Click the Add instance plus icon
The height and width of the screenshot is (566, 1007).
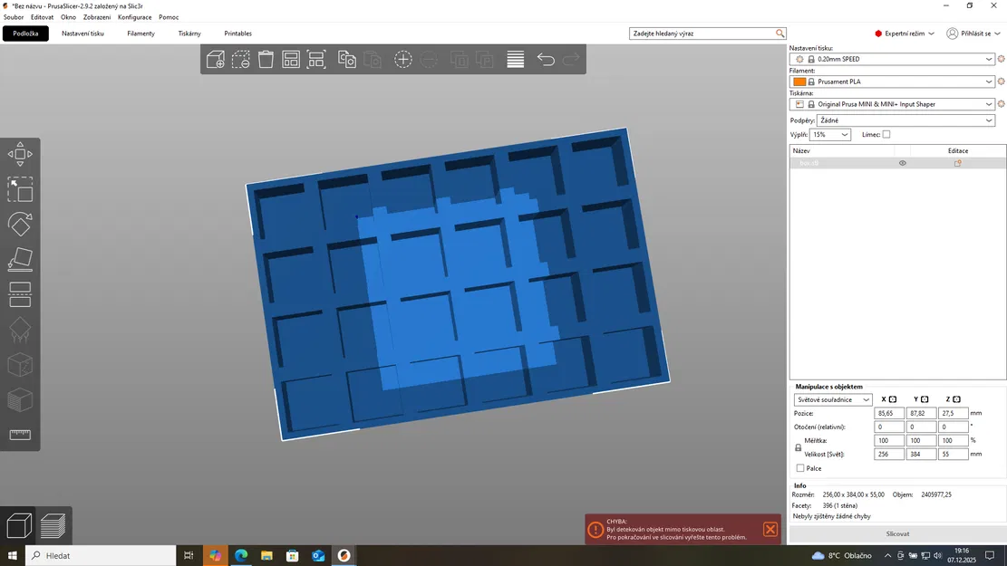[402, 59]
